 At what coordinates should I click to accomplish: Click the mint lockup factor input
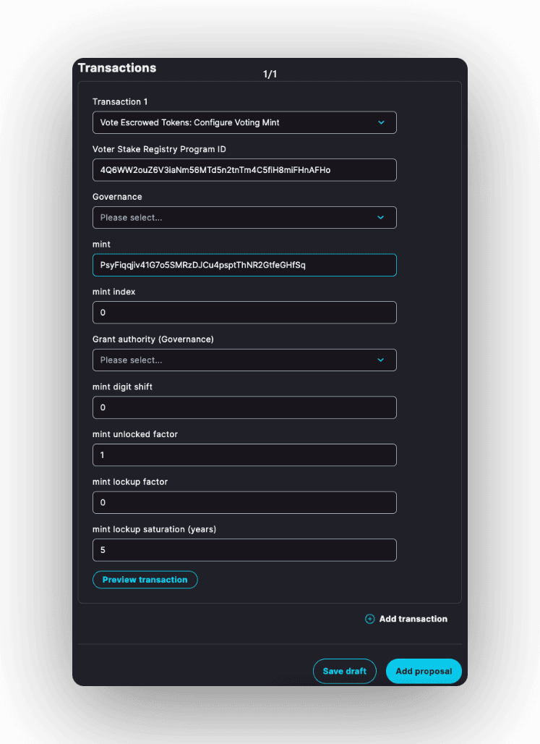point(244,503)
